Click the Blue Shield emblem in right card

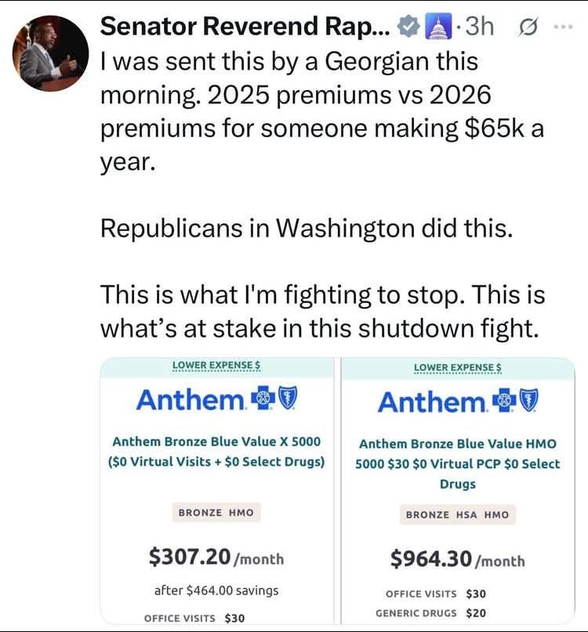pyautogui.click(x=530, y=402)
